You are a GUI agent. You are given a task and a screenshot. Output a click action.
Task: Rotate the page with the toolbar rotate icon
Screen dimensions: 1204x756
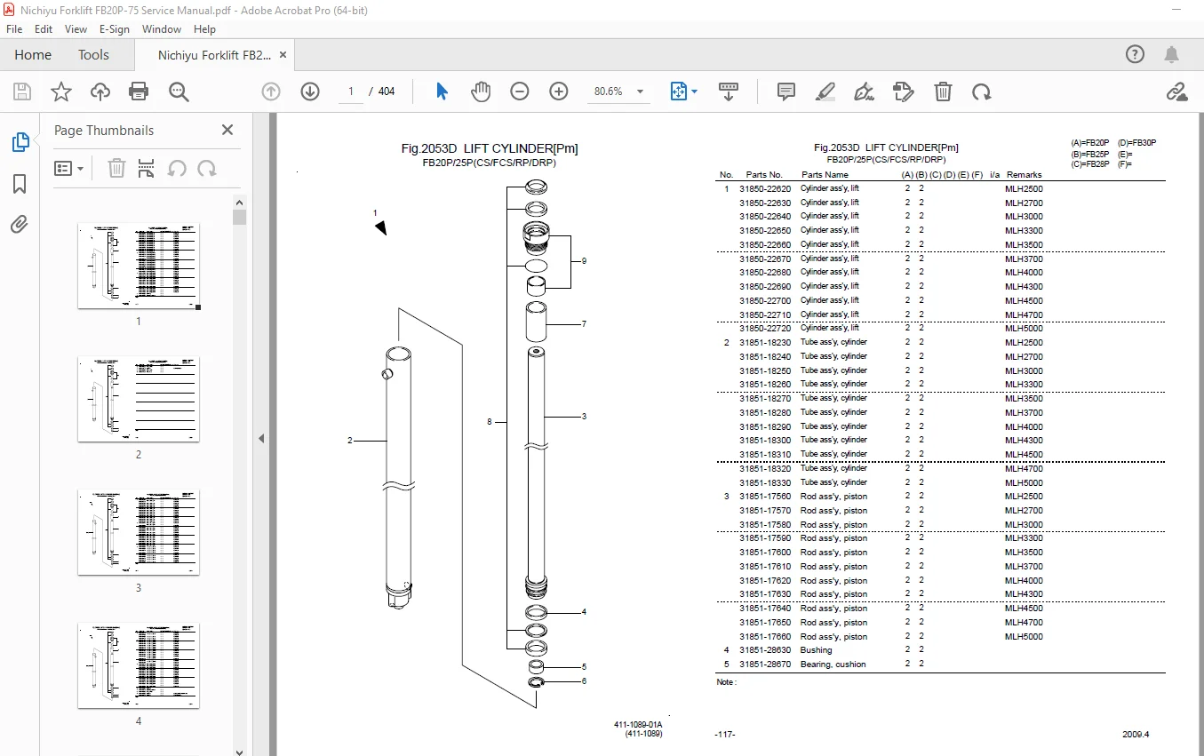981,92
